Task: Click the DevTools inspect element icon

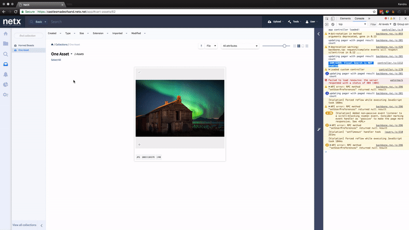Action: pos(327,18)
